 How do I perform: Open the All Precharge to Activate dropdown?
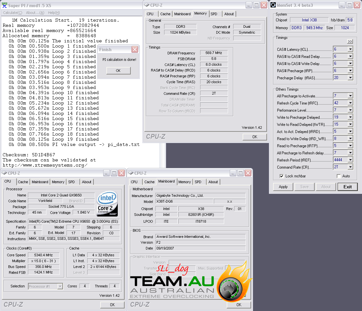point(350,96)
